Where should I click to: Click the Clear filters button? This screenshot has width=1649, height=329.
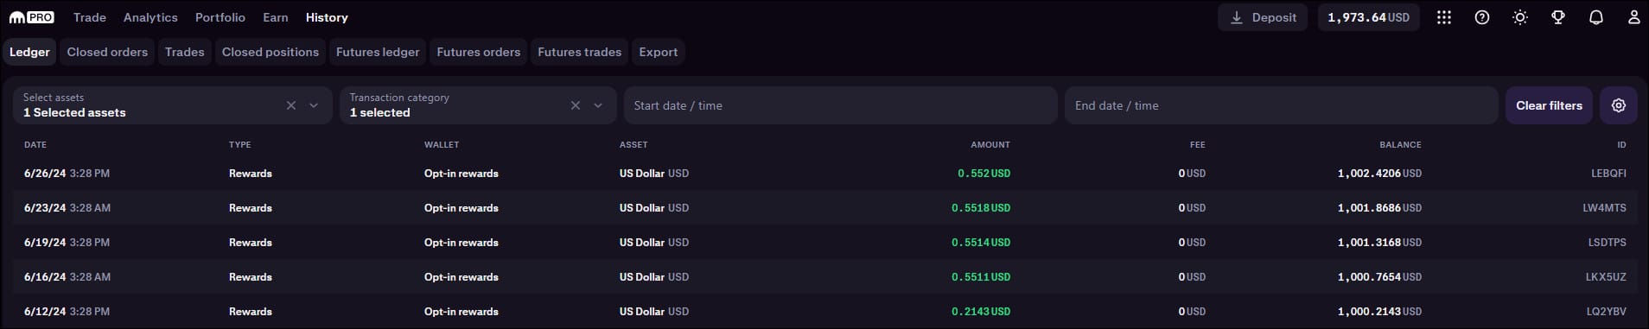1549,105
